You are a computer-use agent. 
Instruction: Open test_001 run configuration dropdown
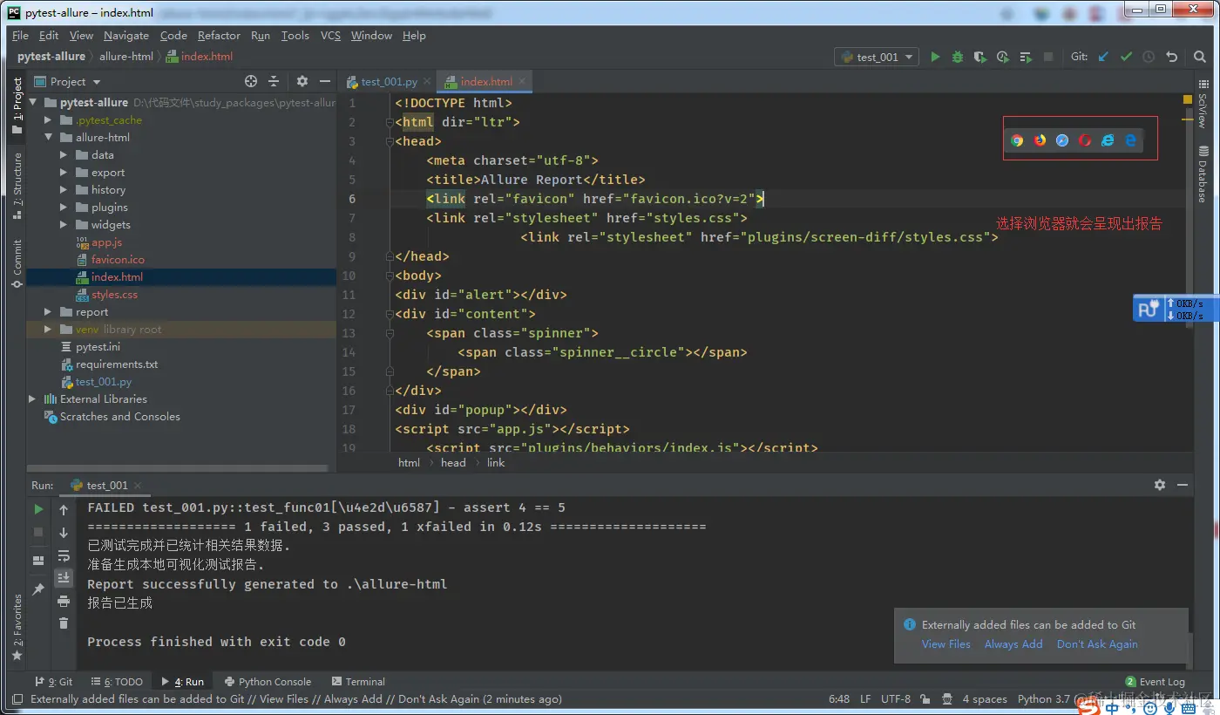click(x=877, y=57)
